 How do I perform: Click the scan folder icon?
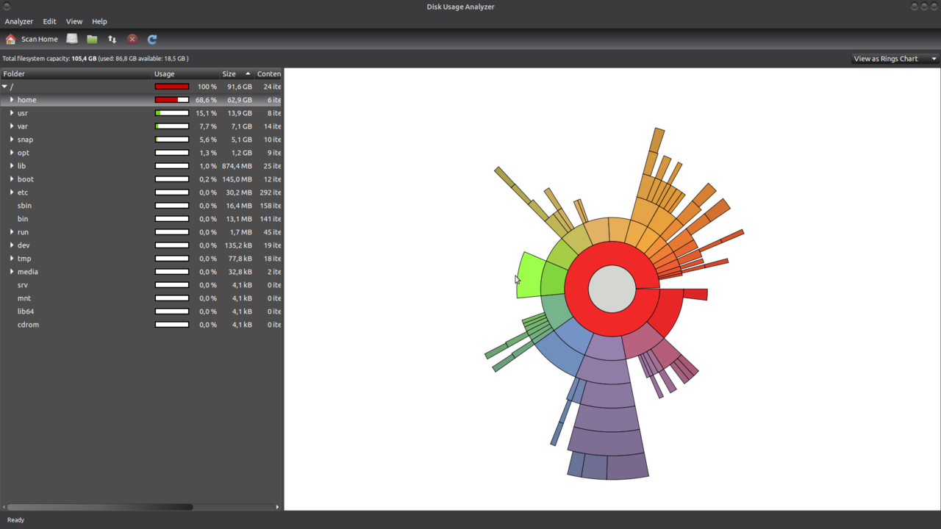pos(92,39)
